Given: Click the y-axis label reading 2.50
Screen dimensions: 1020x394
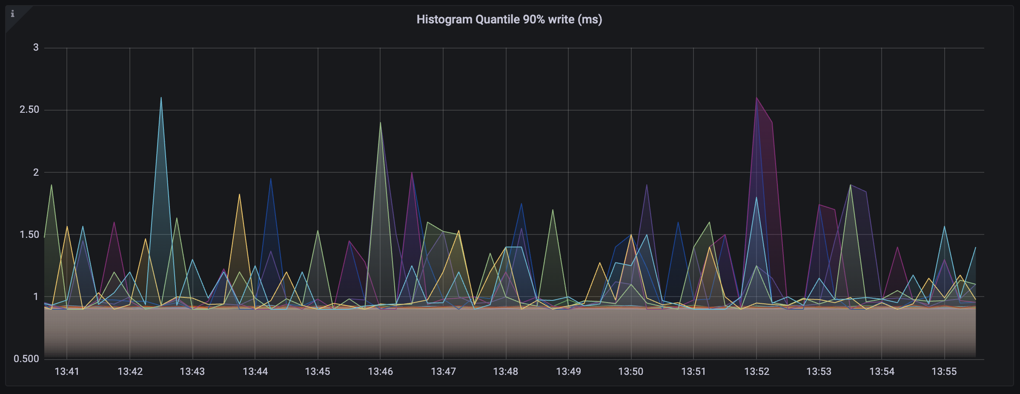Looking at the screenshot, I should (29, 109).
